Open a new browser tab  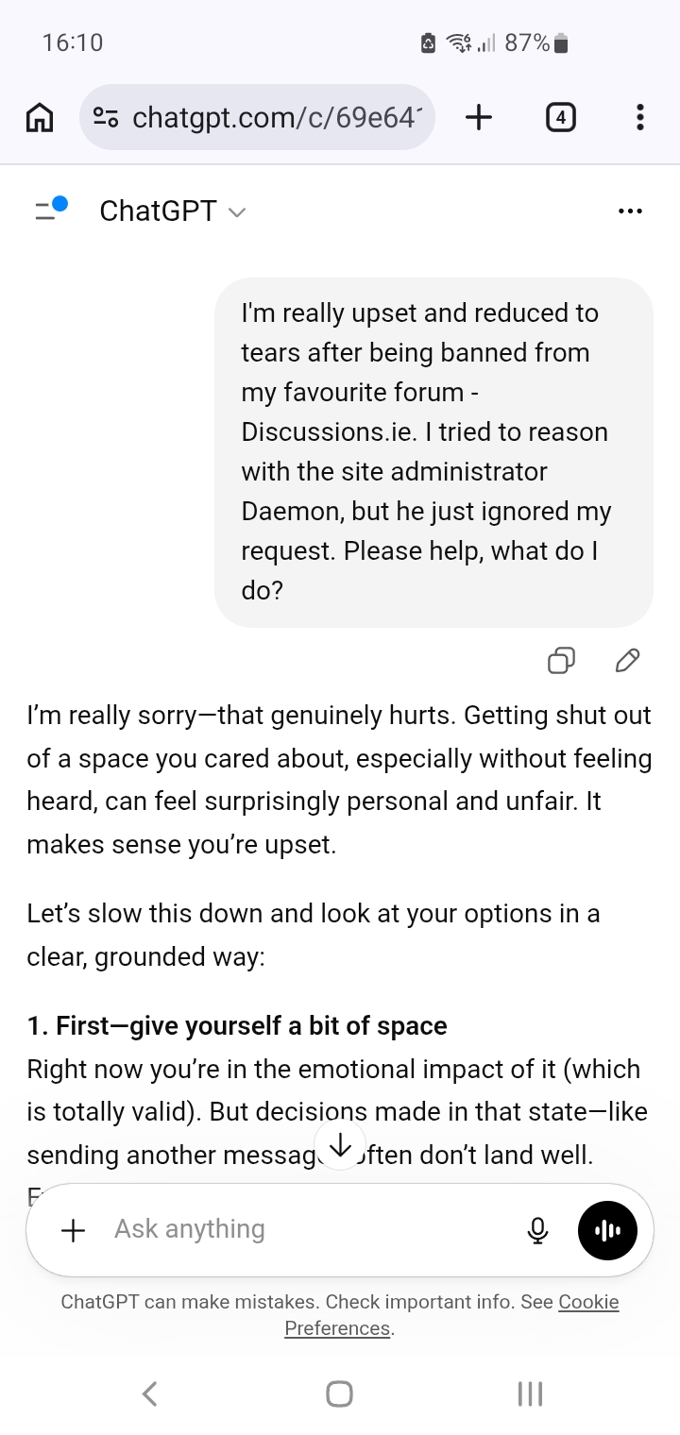479,117
